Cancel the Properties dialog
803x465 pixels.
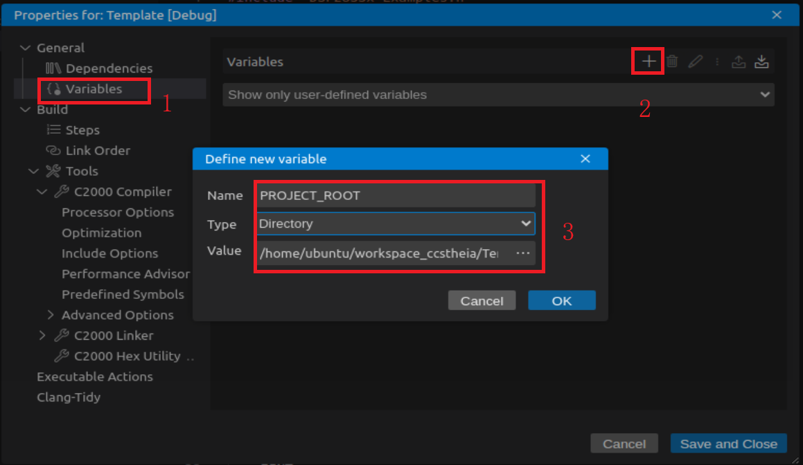click(x=624, y=444)
